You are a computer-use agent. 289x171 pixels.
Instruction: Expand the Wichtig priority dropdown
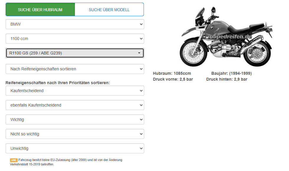click(75, 119)
